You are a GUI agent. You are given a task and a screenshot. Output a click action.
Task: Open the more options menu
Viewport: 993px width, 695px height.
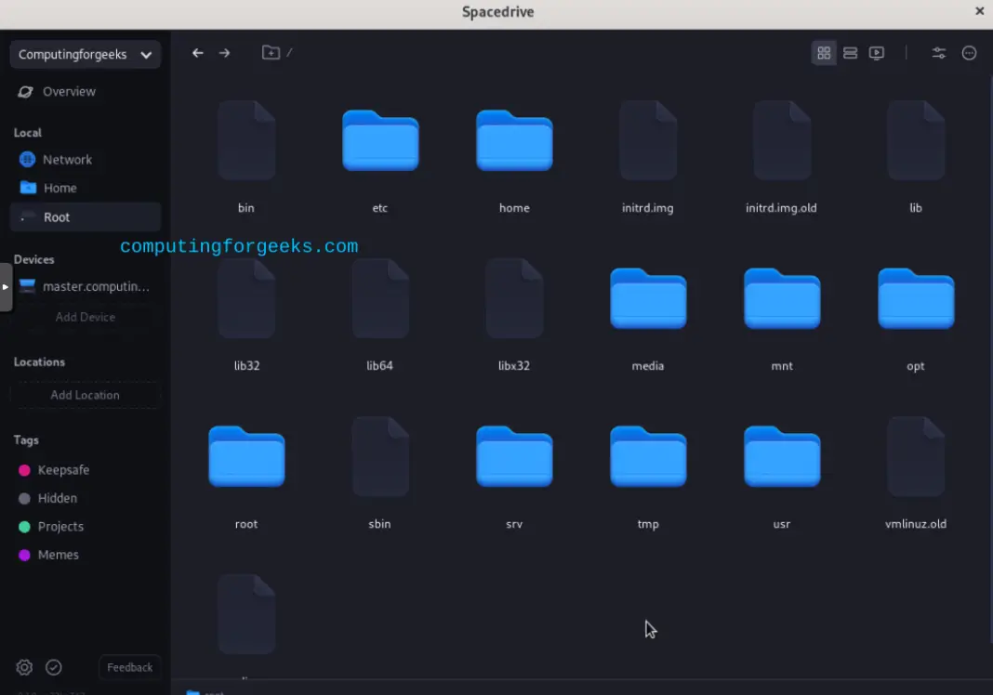coord(969,53)
